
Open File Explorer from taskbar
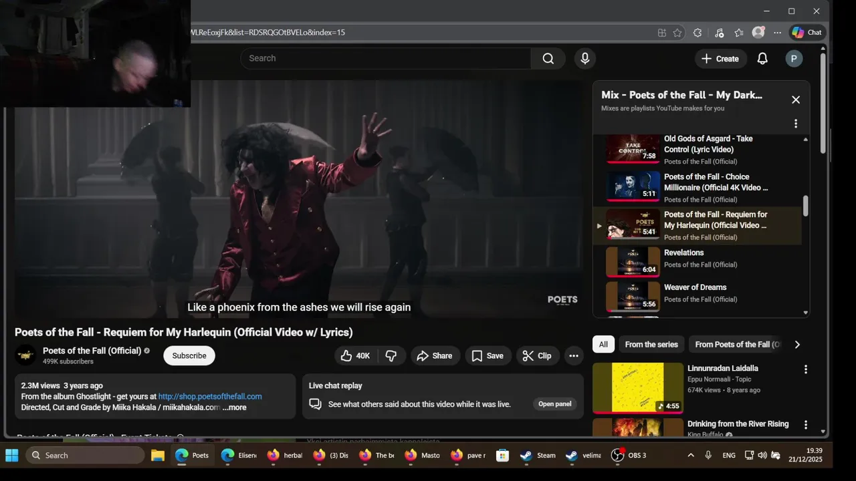(158, 456)
